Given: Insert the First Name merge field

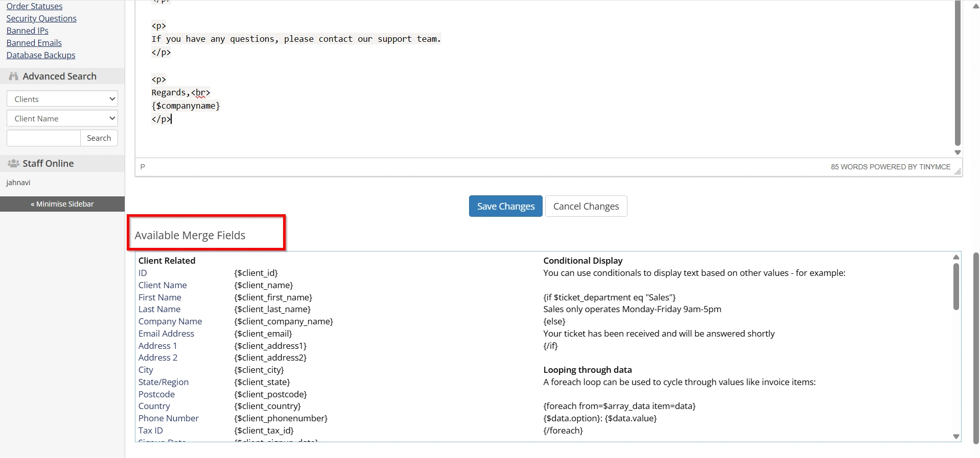Looking at the screenshot, I should (x=160, y=297).
